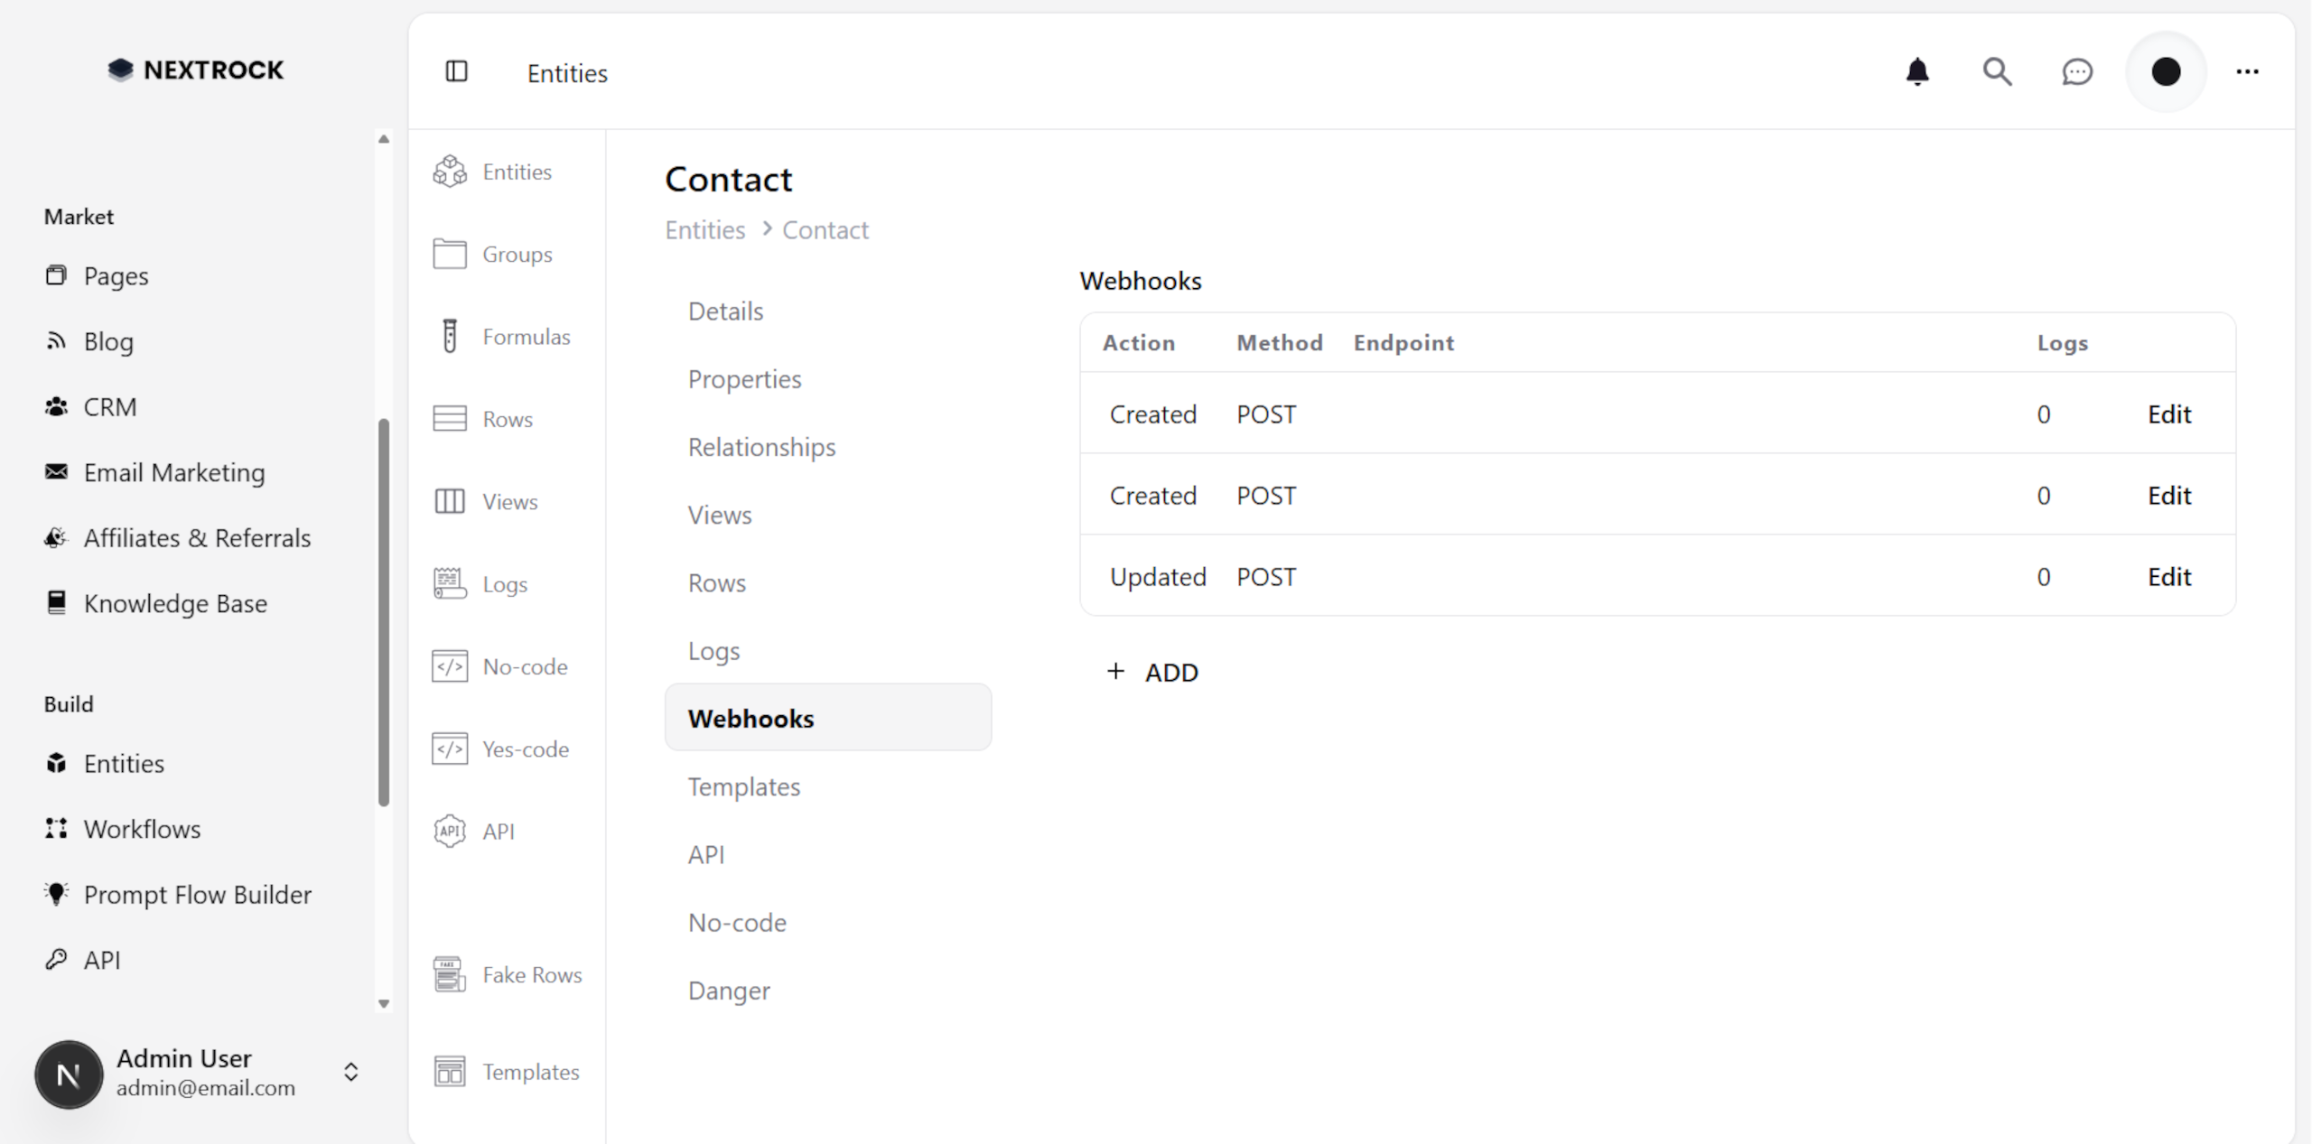
Task: Click Edit on the Updated webhook
Action: click(2168, 576)
